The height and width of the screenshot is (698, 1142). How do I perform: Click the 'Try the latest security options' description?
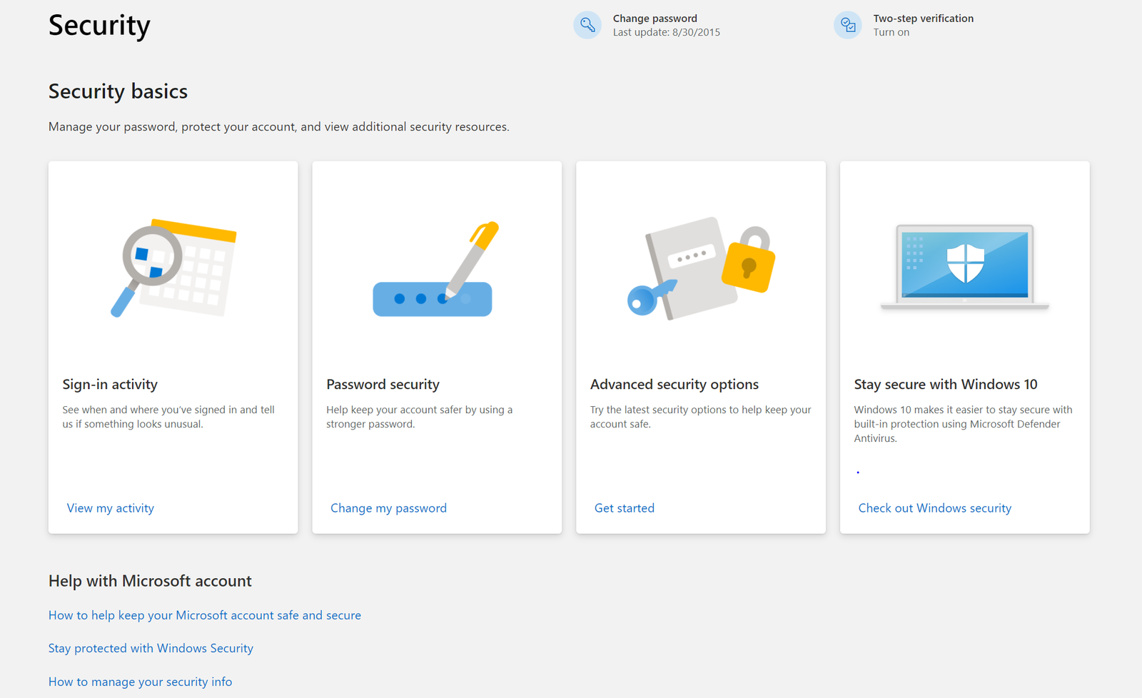tap(700, 417)
